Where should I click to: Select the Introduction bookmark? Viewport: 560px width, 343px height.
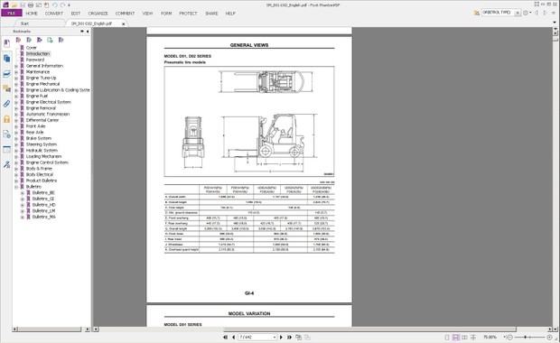coord(38,53)
